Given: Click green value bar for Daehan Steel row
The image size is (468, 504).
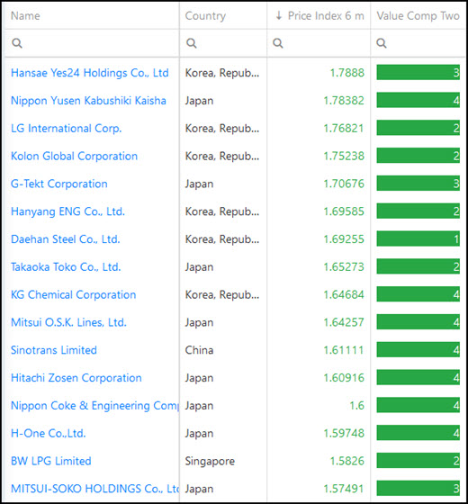Looking at the screenshot, I should pos(418,238).
